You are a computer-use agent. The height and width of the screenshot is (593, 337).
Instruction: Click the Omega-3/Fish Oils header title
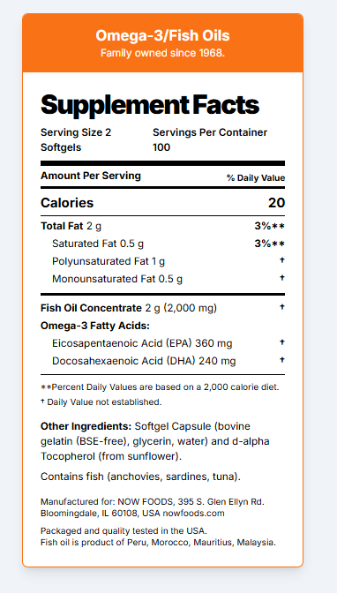pyautogui.click(x=162, y=35)
